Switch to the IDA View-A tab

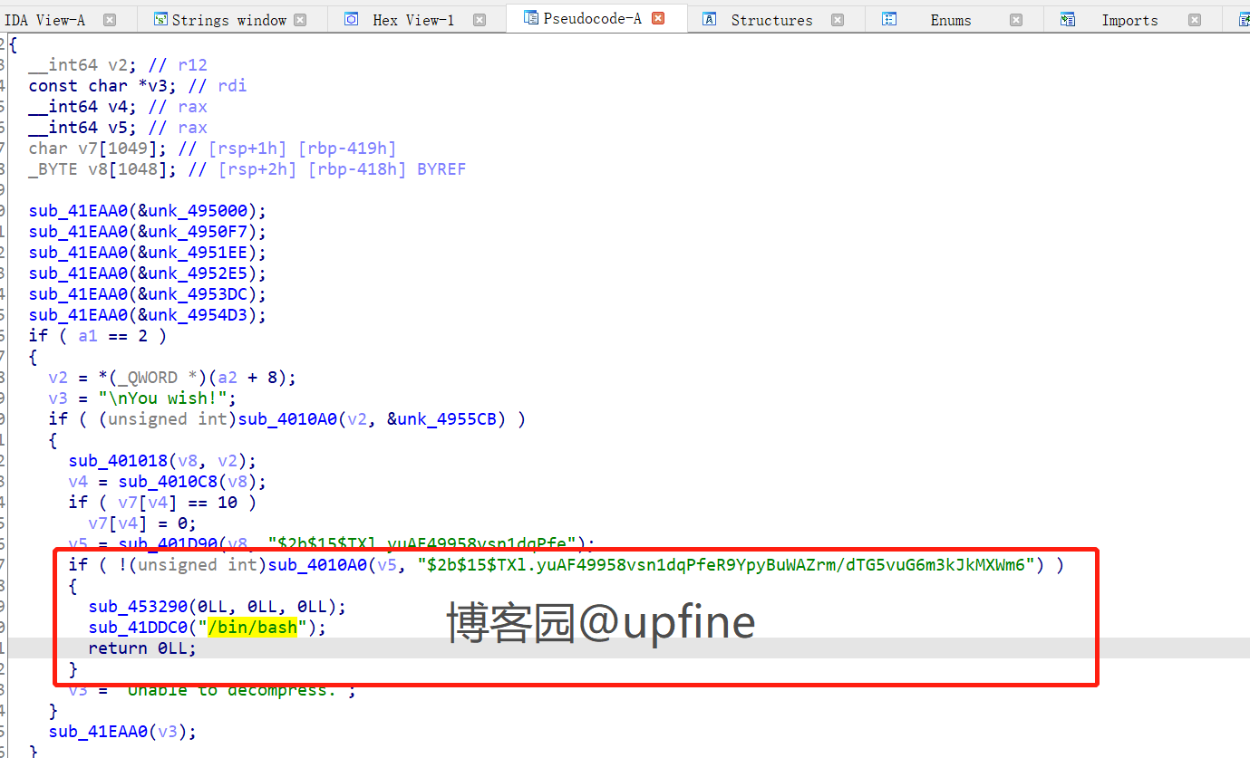coord(45,19)
